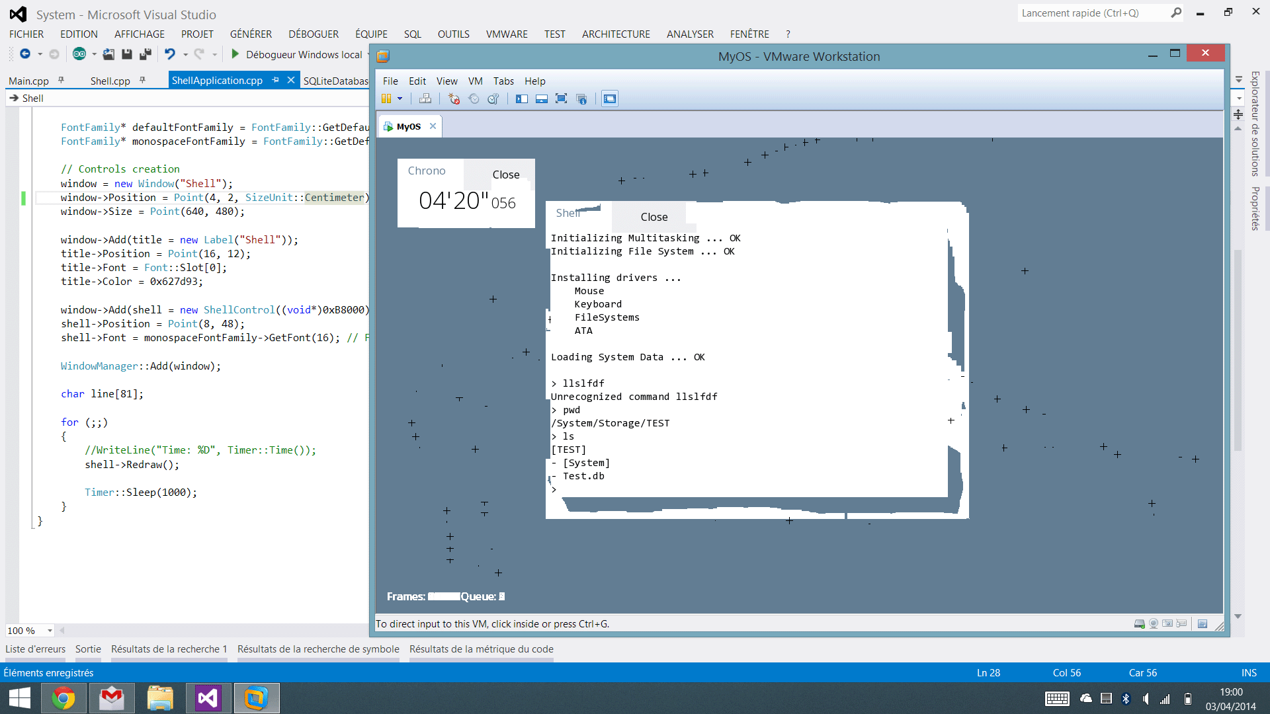
Task: Click the Save icon in Visual Studio toolbar
Action: [x=127, y=54]
